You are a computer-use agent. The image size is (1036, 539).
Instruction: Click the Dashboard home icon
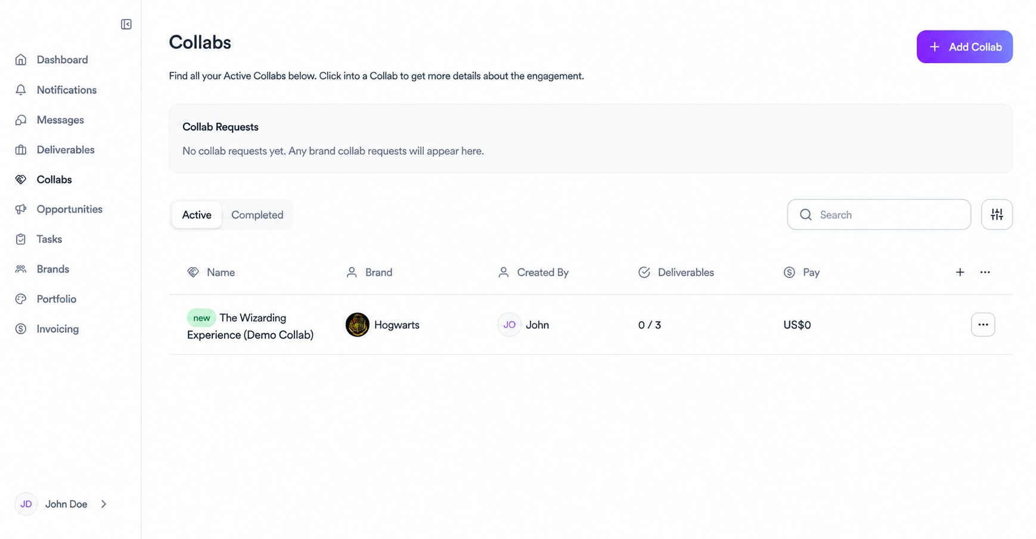click(21, 60)
